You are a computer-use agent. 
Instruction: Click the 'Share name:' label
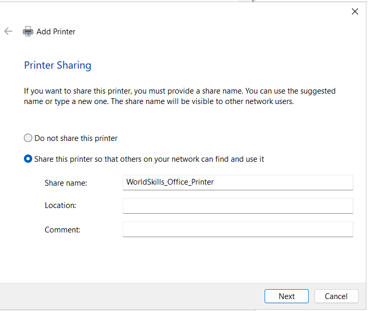65,183
